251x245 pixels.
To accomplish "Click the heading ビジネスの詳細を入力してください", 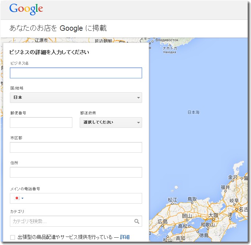I will 49,52.
